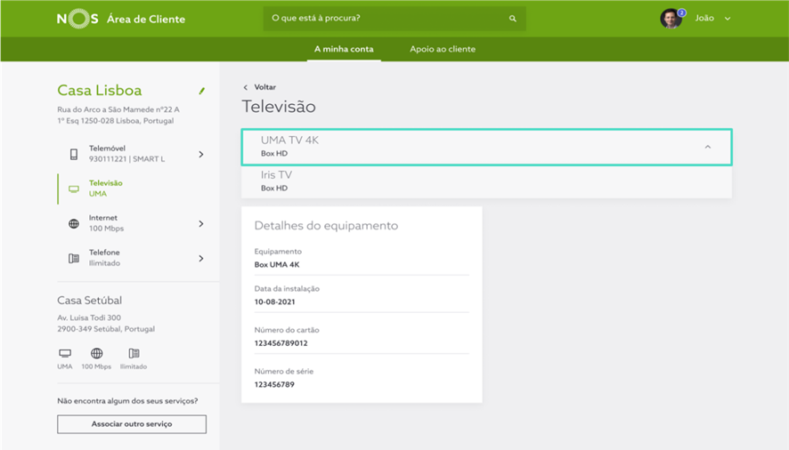Click the Televisão page heading
The width and height of the screenshot is (789, 450).
279,106
